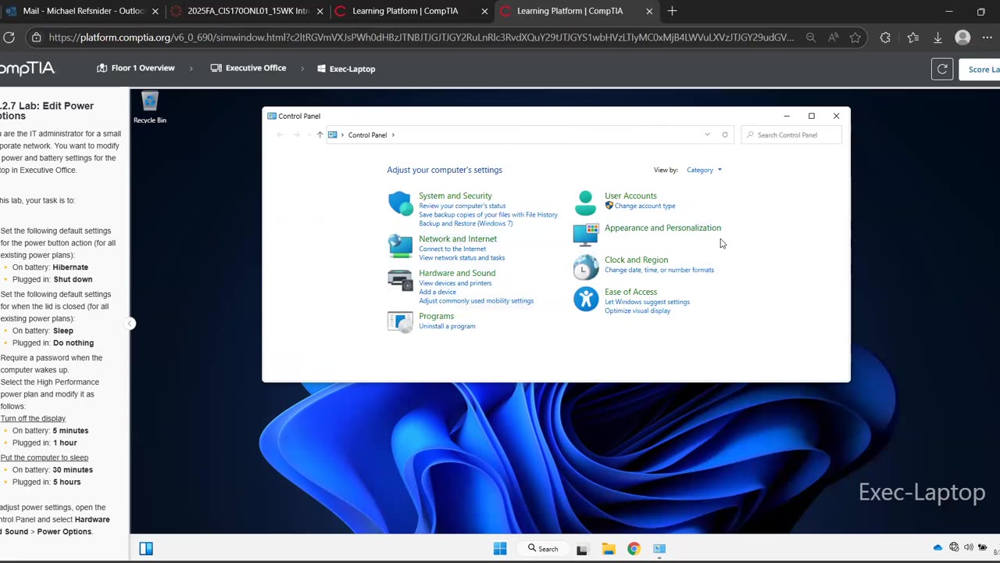This screenshot has height=563, width=1000.
Task: Click the browser URL address bar
Action: (x=421, y=37)
